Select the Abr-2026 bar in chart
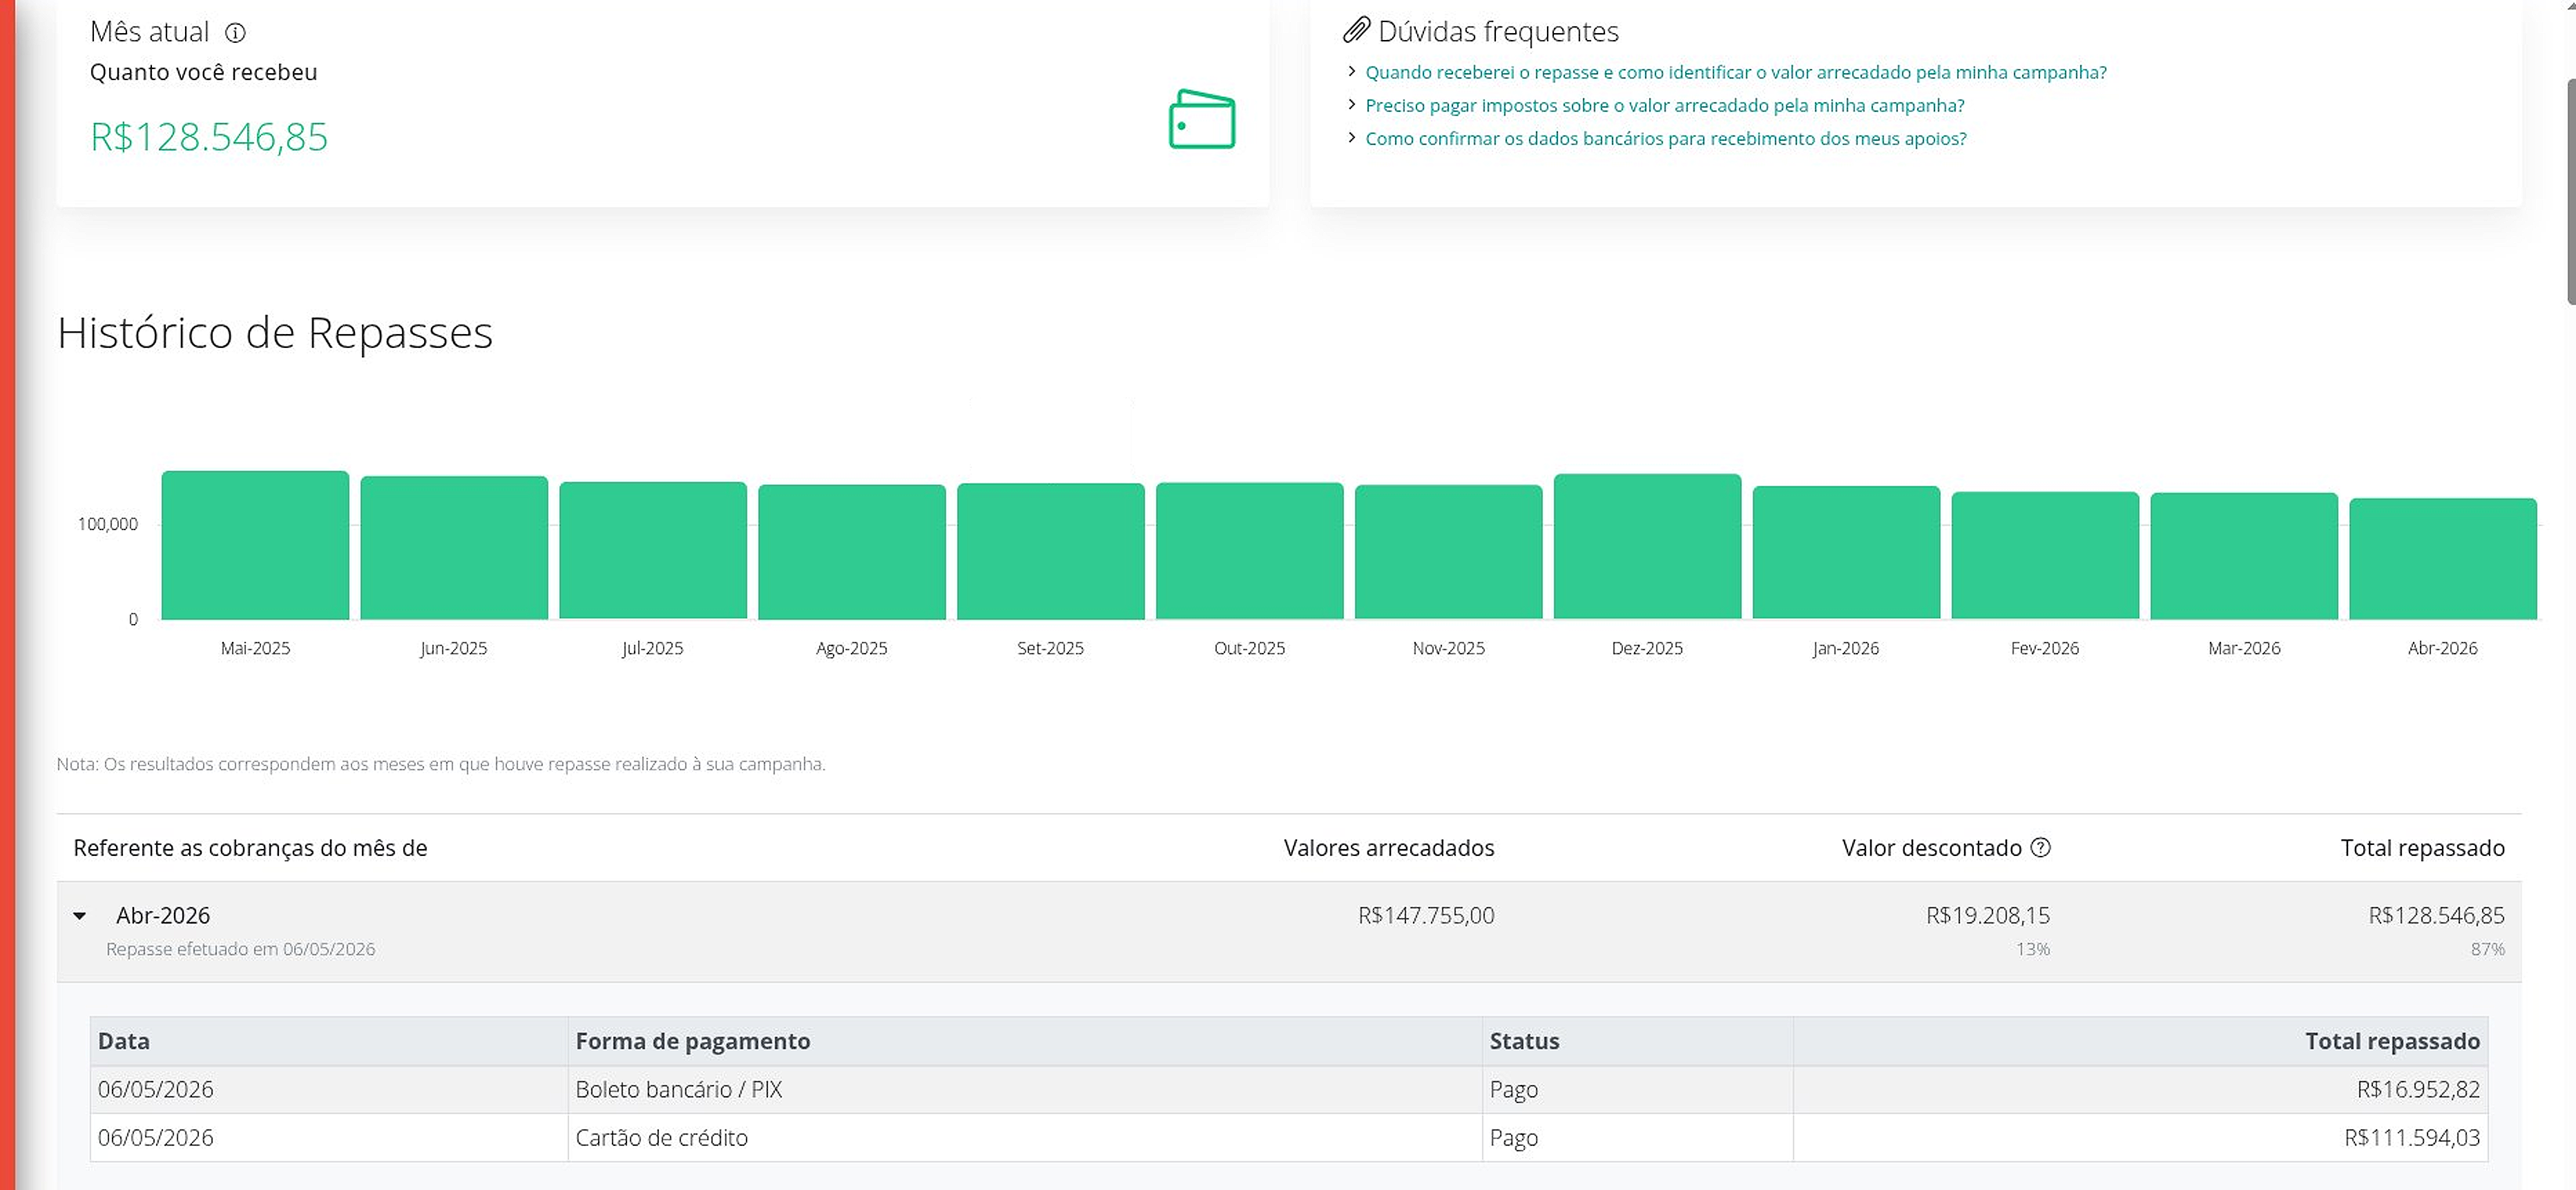This screenshot has width=2576, height=1190. pyautogui.click(x=2442, y=558)
